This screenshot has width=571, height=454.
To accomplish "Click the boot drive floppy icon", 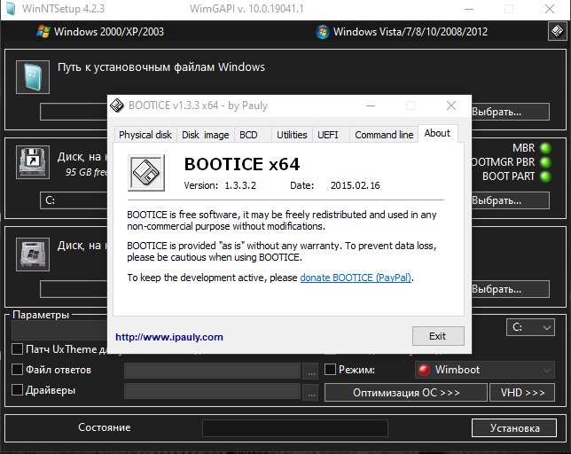I will 33,162.
